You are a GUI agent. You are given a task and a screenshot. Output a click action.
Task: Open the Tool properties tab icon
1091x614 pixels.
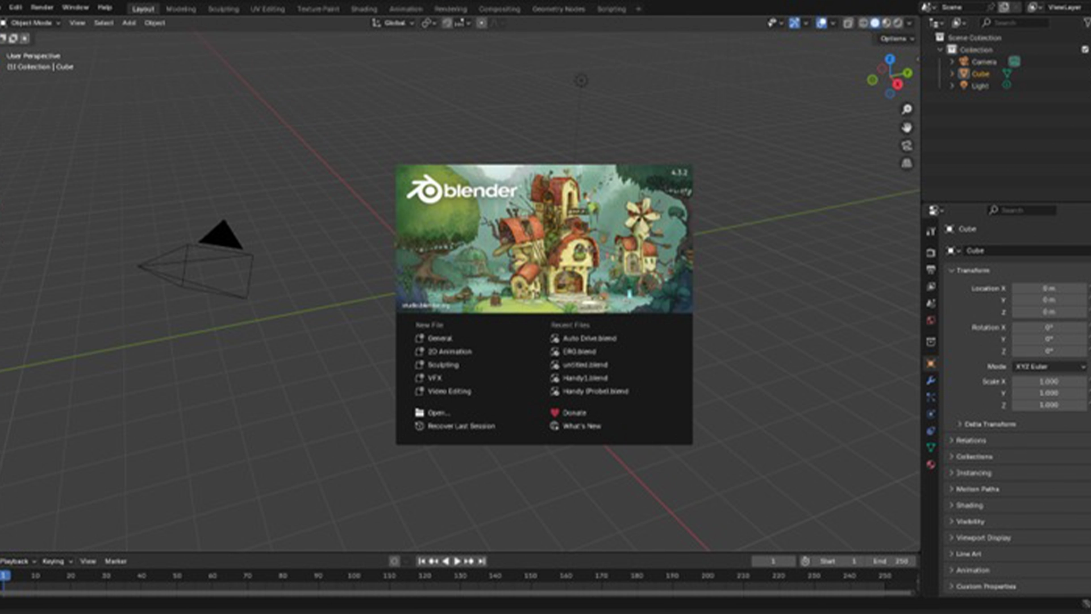pyautogui.click(x=931, y=231)
